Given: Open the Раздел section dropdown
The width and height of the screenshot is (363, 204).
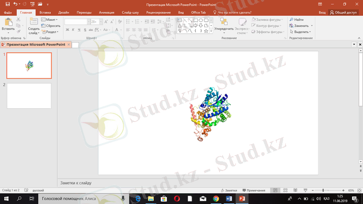Looking at the screenshot, I should point(50,32).
